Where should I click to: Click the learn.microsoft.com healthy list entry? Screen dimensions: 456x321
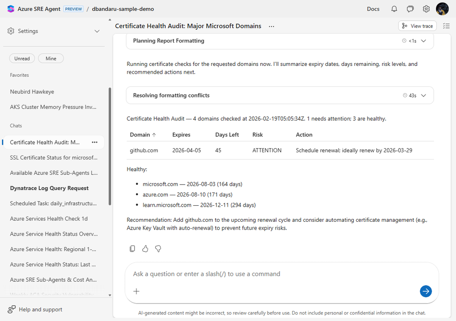[x=199, y=205]
